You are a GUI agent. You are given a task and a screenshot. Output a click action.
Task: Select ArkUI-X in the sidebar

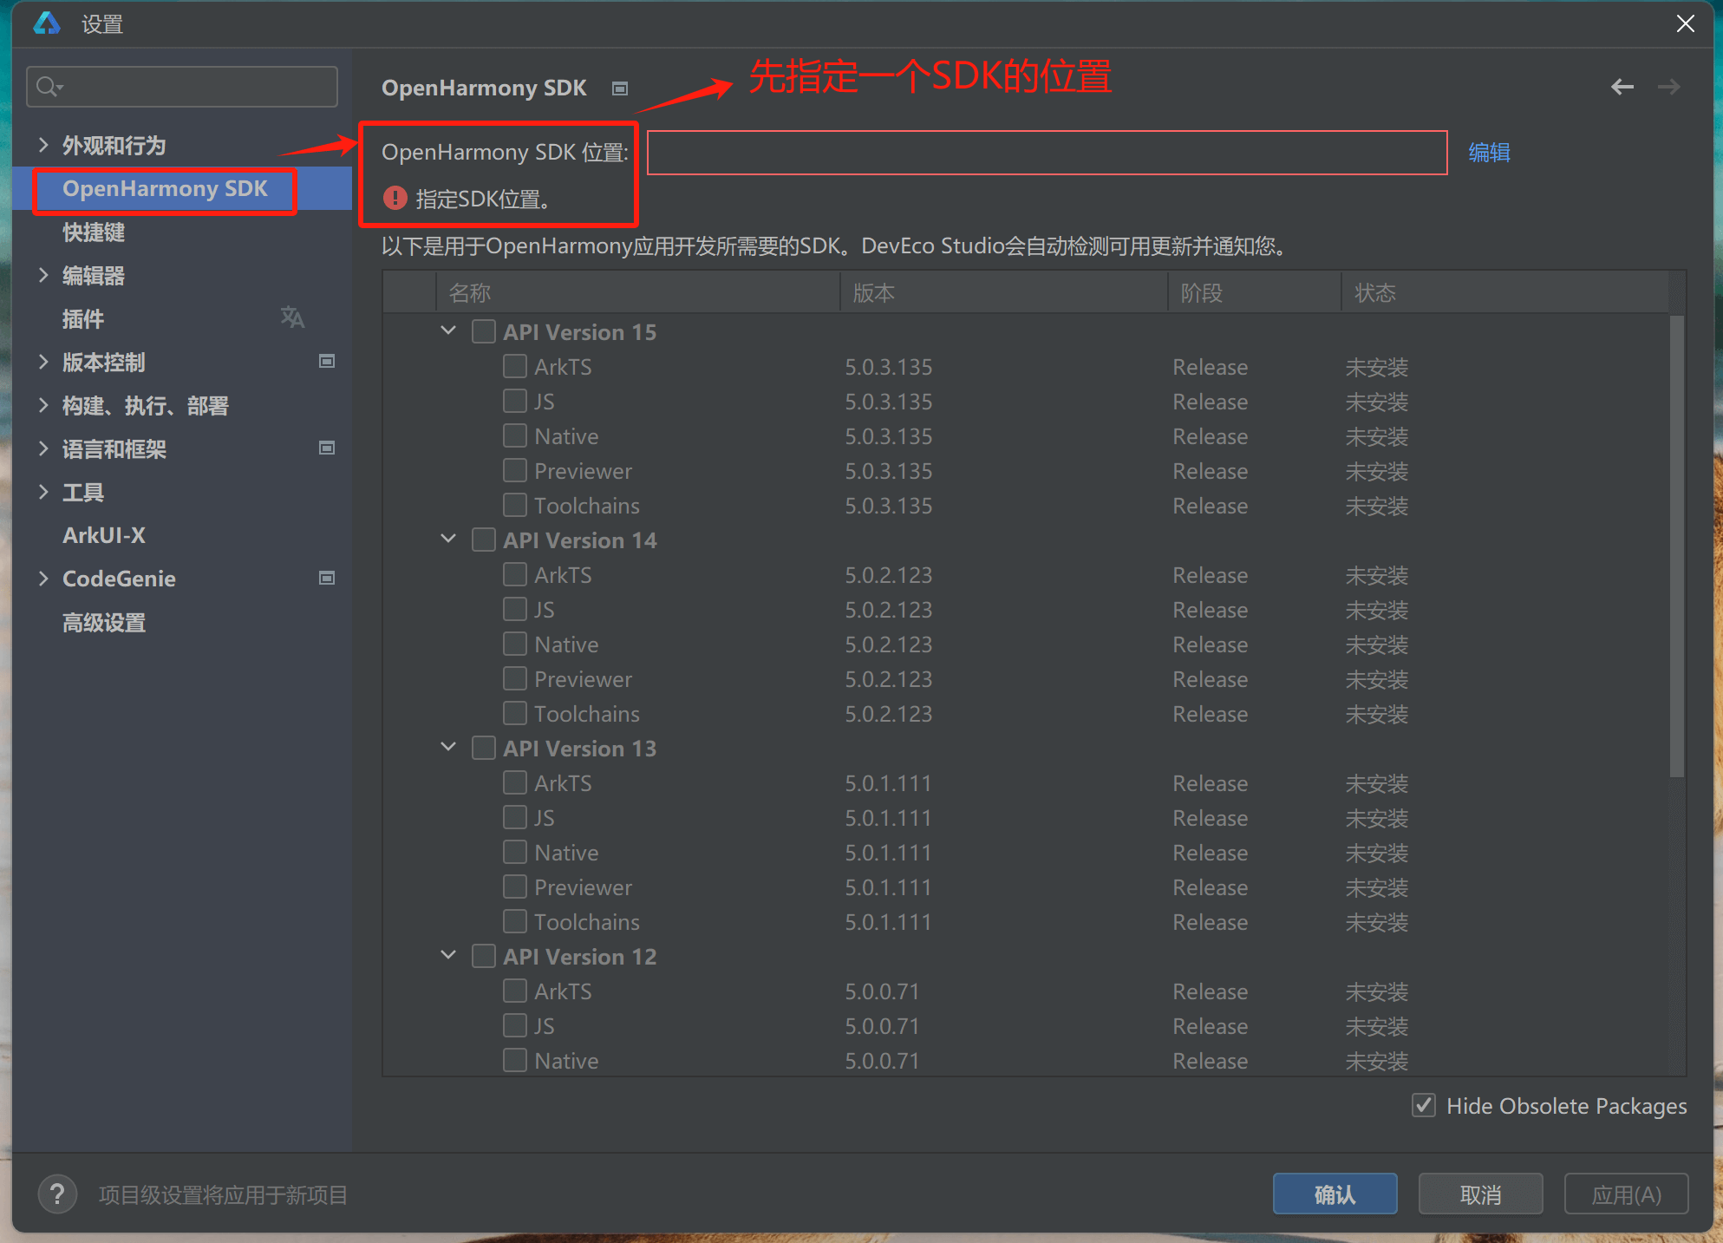104,535
